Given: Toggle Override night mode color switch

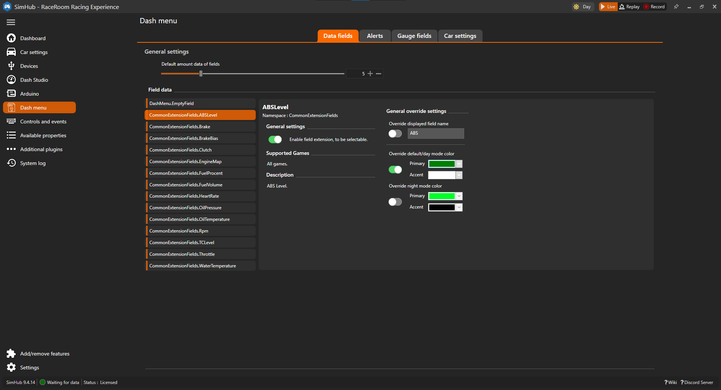Looking at the screenshot, I should pyautogui.click(x=395, y=202).
